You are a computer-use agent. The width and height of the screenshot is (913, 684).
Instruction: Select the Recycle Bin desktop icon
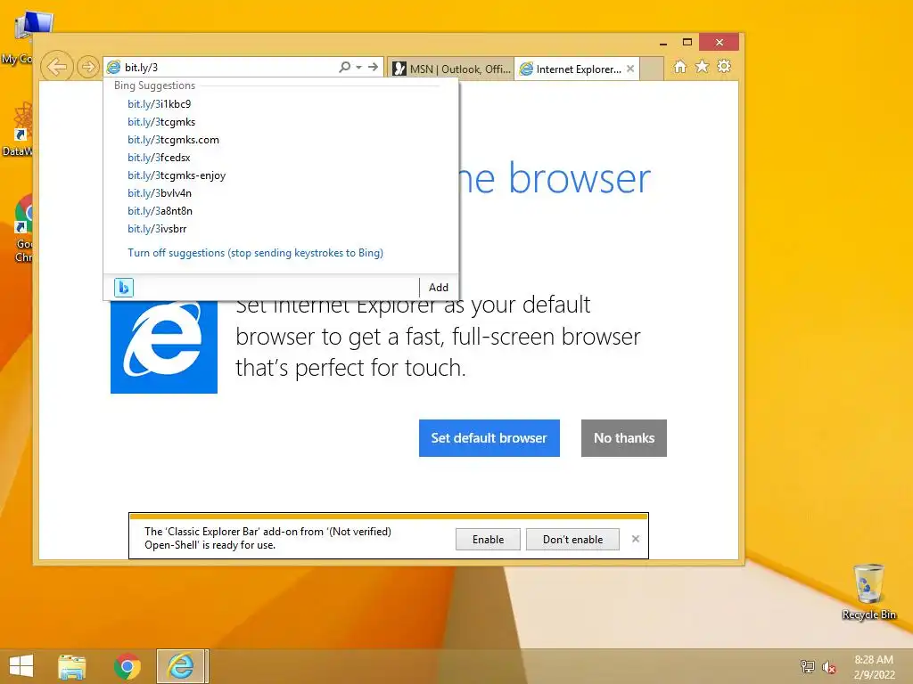point(868,591)
